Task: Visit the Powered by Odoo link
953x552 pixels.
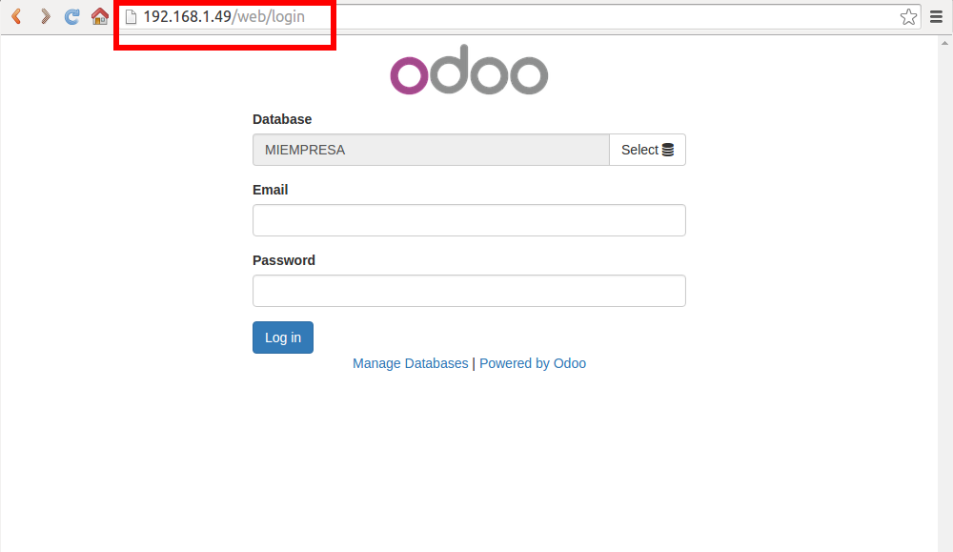Action: click(532, 363)
